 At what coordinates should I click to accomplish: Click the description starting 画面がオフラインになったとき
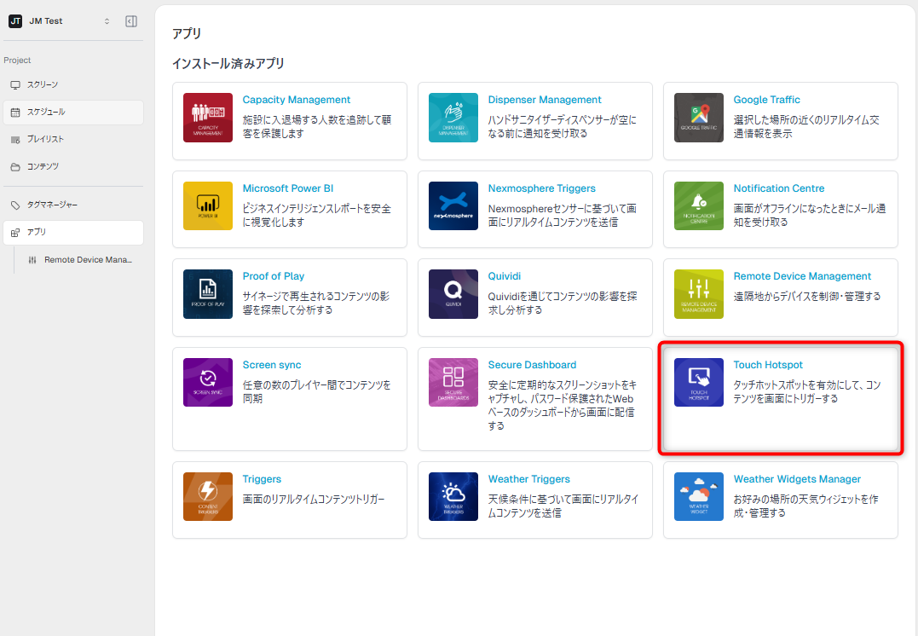pos(810,215)
